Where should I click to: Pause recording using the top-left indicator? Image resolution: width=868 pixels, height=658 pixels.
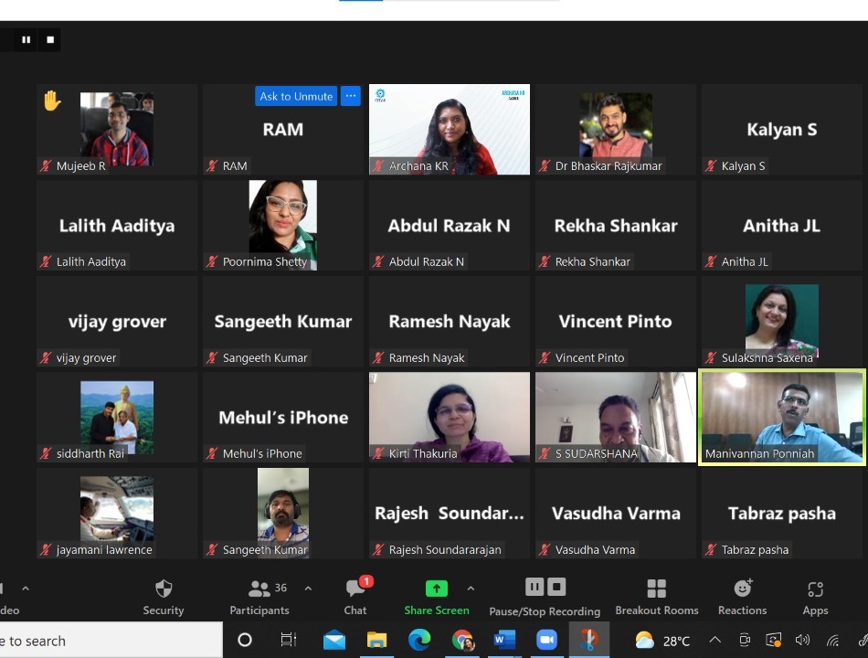pos(26,40)
